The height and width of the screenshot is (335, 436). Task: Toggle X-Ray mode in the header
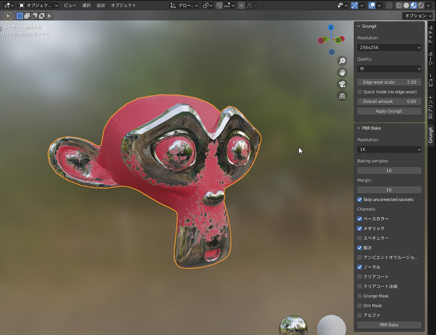tap(389, 5)
